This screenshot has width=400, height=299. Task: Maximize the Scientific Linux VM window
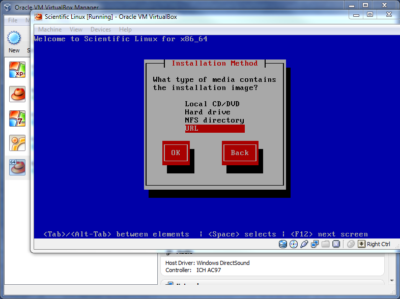coord(370,15)
